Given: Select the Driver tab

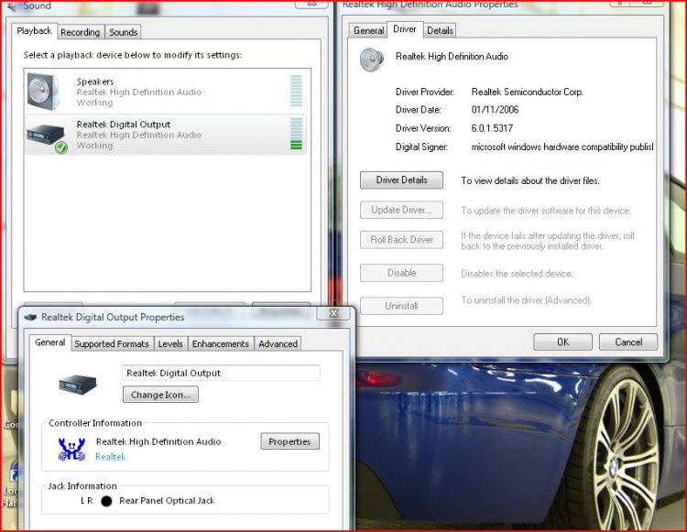Looking at the screenshot, I should pos(404,29).
